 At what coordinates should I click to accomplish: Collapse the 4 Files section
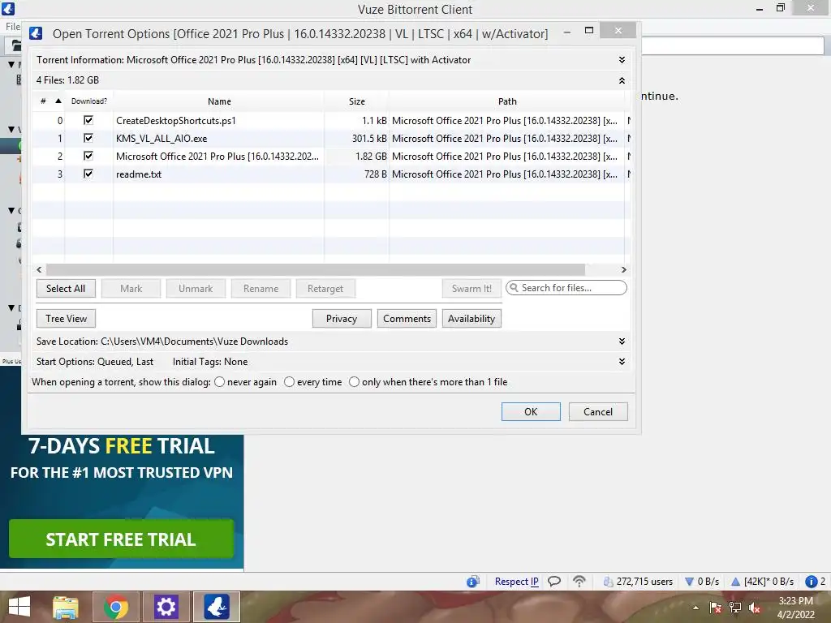tap(622, 80)
